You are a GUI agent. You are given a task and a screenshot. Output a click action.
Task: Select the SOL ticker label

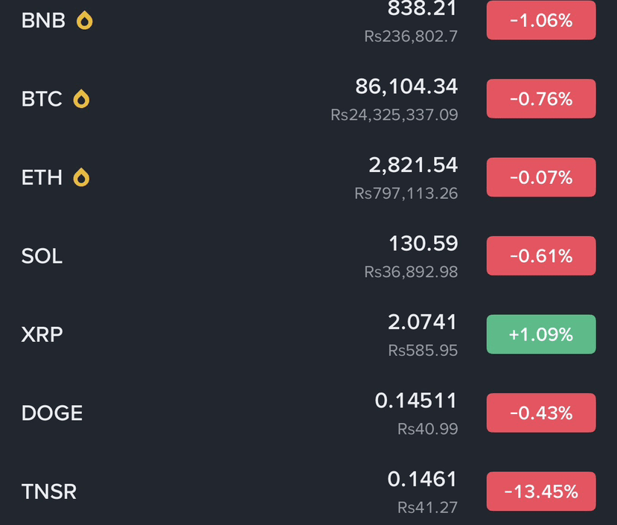[42, 256]
